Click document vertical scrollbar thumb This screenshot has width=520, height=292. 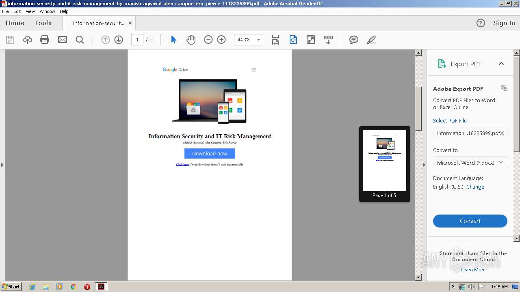coord(418,109)
